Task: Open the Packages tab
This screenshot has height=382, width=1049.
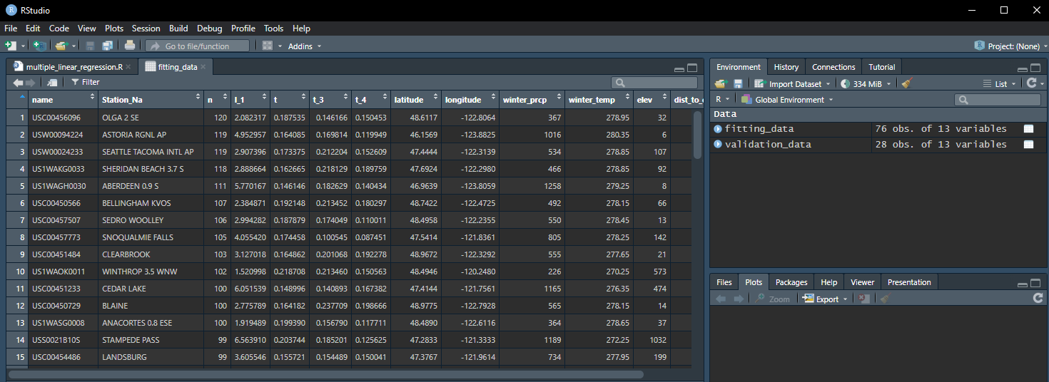Action: (791, 282)
